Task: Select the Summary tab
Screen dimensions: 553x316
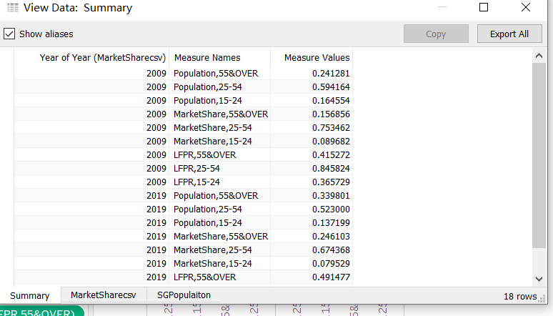Action: click(30, 295)
